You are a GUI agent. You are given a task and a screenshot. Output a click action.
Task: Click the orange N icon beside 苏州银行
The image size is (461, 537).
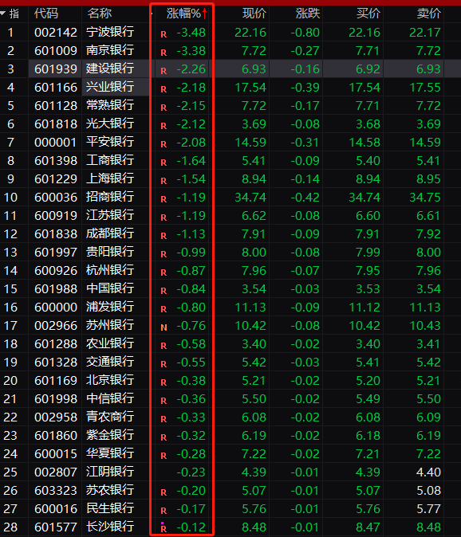point(164,327)
